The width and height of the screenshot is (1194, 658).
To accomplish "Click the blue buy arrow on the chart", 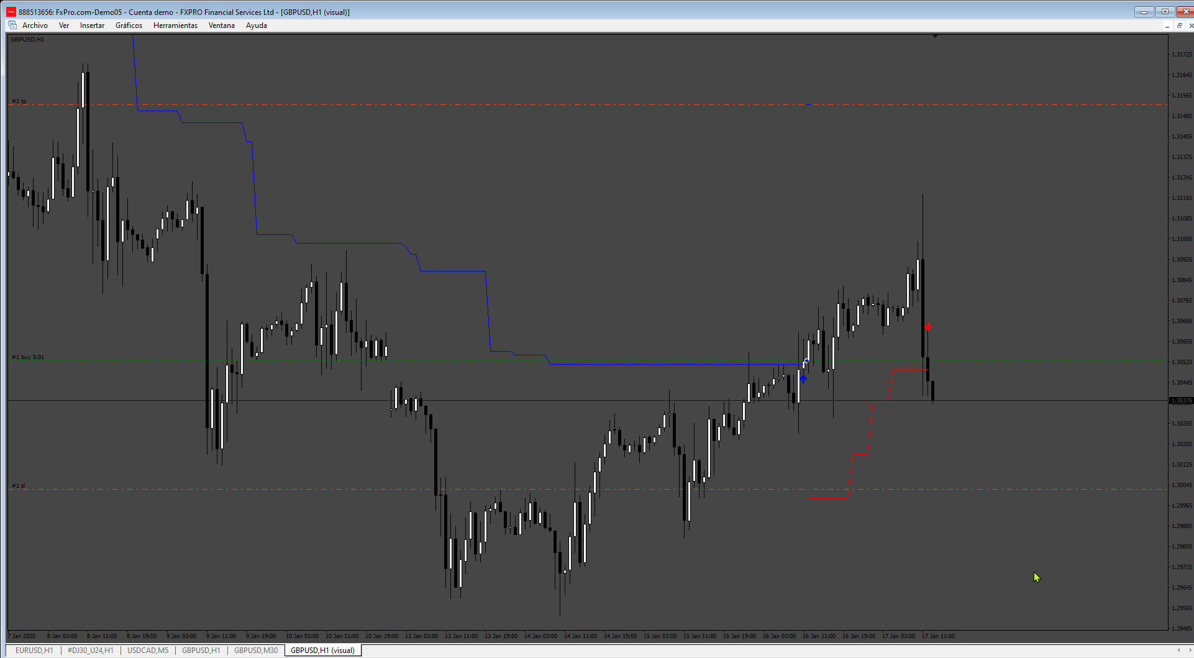I will tap(803, 378).
